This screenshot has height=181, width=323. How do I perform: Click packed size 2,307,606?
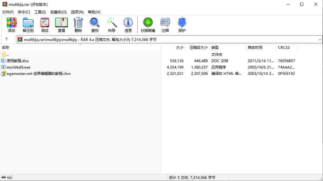point(199,73)
